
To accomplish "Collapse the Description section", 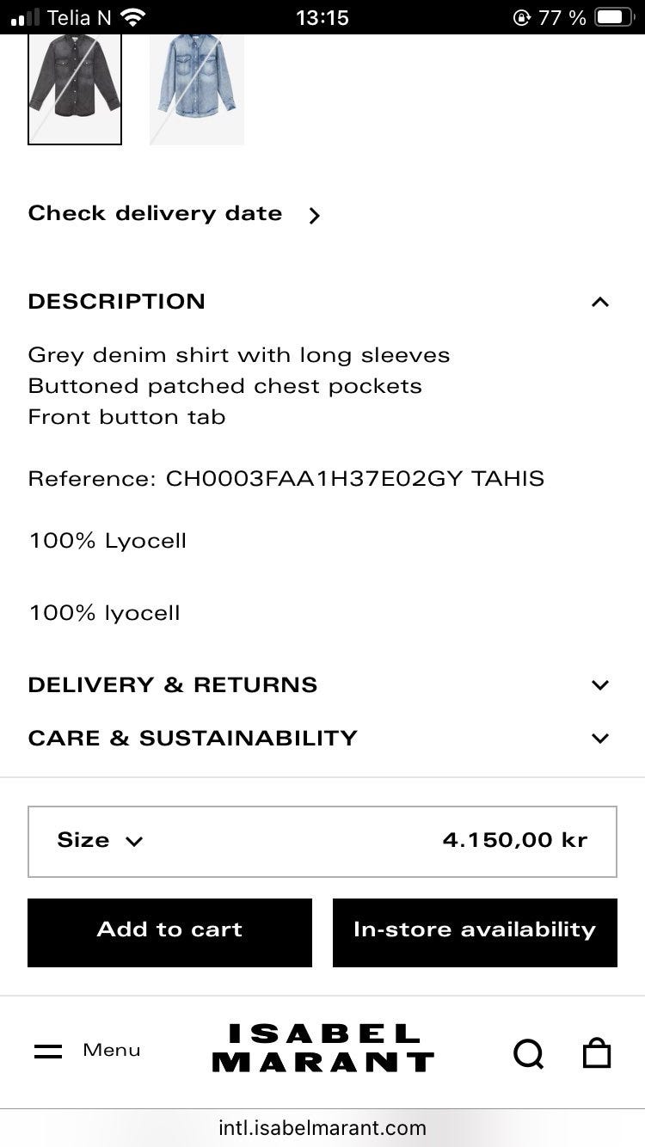I will point(599,302).
